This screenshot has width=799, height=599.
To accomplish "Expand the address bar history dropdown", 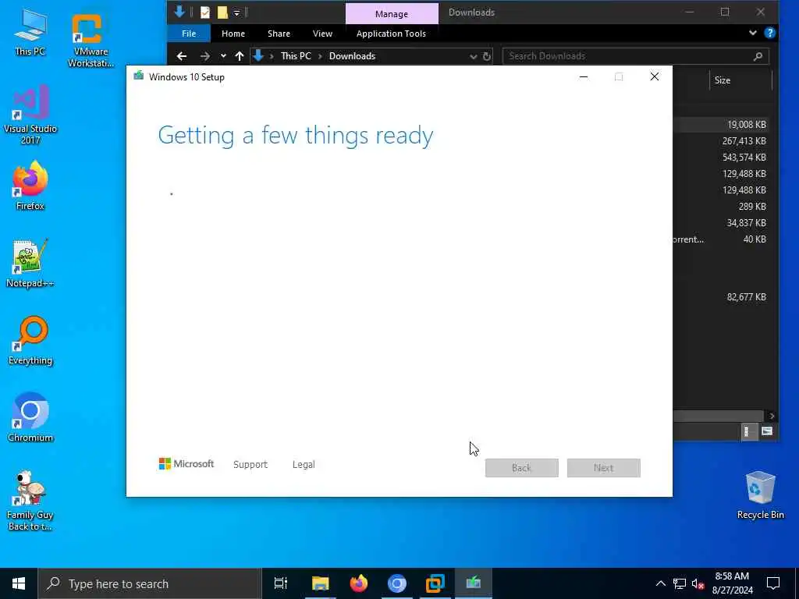I will [473, 56].
